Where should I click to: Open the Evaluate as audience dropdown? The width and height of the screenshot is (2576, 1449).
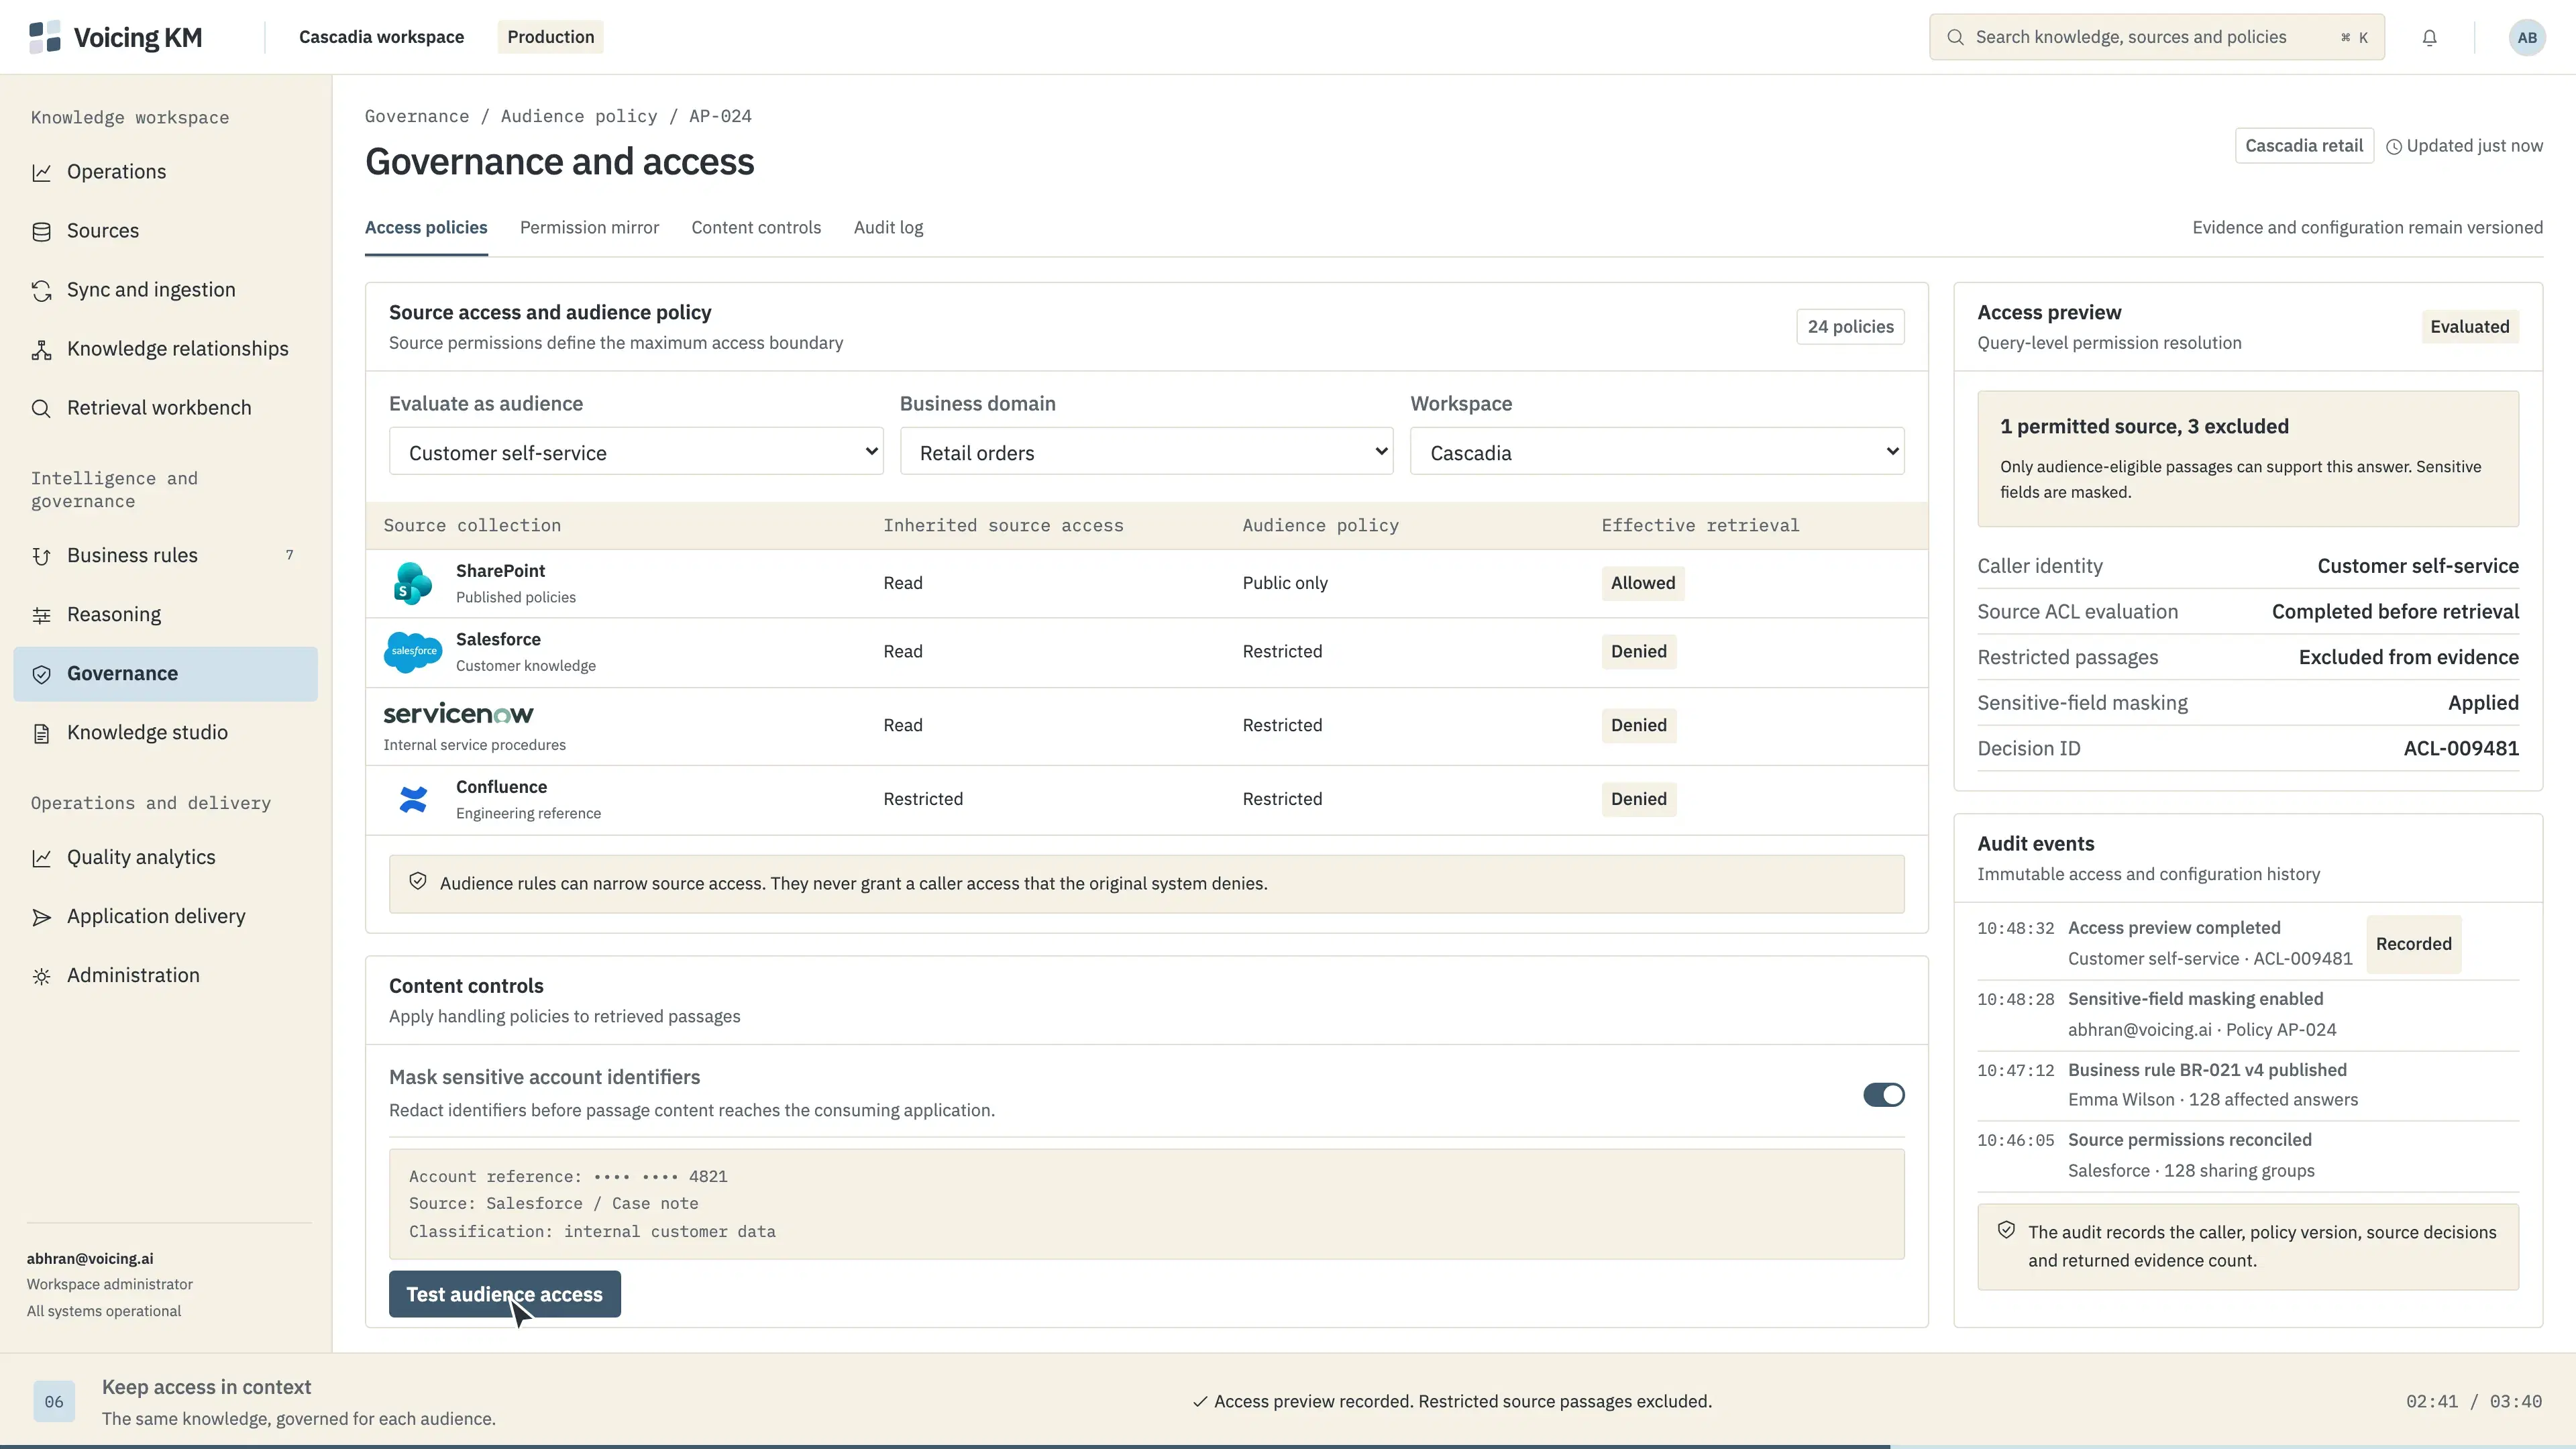point(636,452)
